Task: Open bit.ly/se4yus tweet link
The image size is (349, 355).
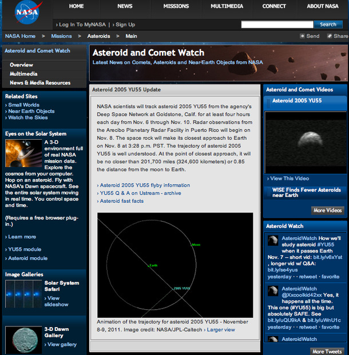Action: (283, 270)
